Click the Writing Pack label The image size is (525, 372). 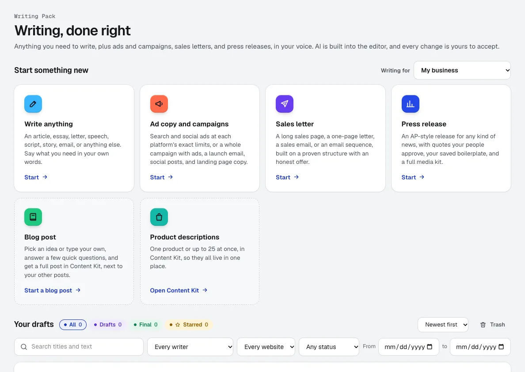[35, 16]
